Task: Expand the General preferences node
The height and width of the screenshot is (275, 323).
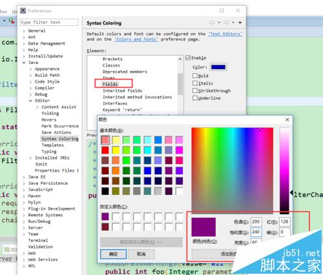Action: [x=24, y=31]
